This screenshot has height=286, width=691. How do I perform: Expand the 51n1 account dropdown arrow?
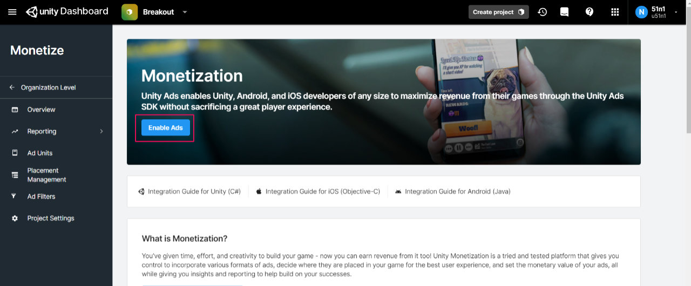click(676, 12)
